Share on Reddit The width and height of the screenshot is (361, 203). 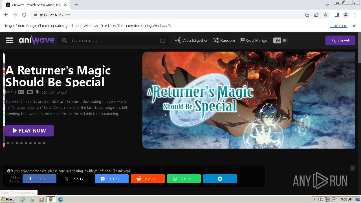tap(148, 179)
